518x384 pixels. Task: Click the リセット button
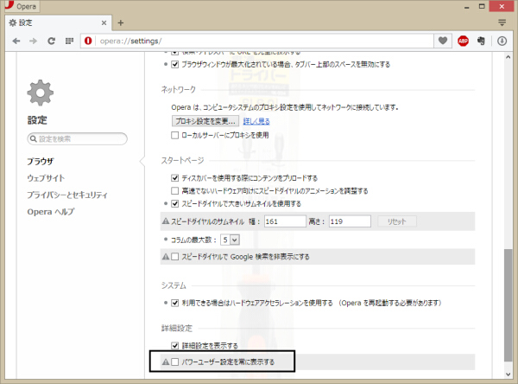(x=397, y=221)
